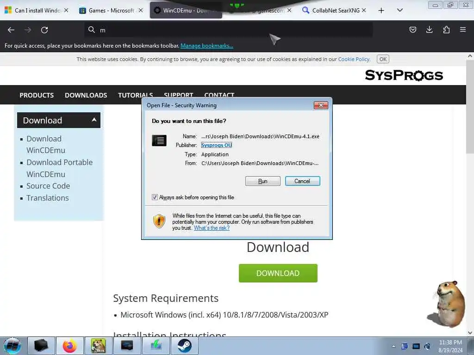Click the address bar input field
The width and height of the screenshot is (474, 355).
point(228,30)
